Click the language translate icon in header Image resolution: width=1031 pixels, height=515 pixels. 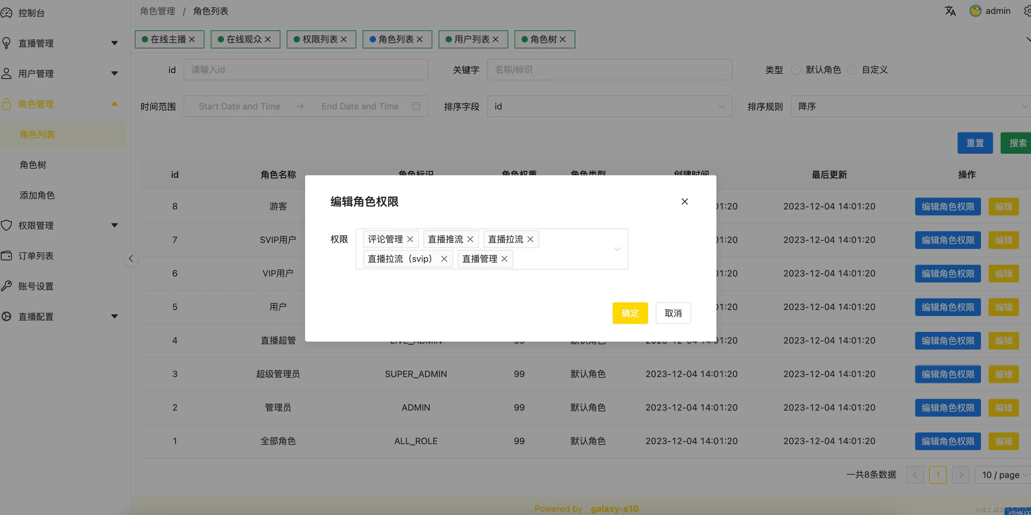950,11
